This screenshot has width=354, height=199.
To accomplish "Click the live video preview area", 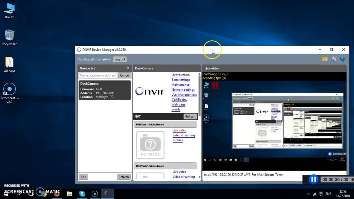I will pos(274,121).
